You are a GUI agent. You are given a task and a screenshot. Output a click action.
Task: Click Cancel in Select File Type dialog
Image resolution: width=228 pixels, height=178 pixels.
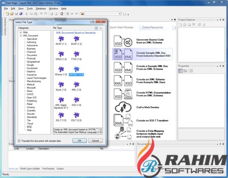pos(95,141)
